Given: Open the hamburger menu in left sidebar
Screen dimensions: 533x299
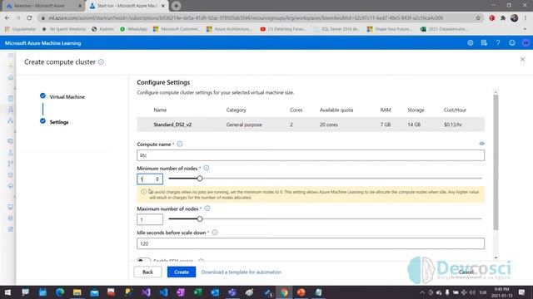Looking at the screenshot, I should (11, 55).
